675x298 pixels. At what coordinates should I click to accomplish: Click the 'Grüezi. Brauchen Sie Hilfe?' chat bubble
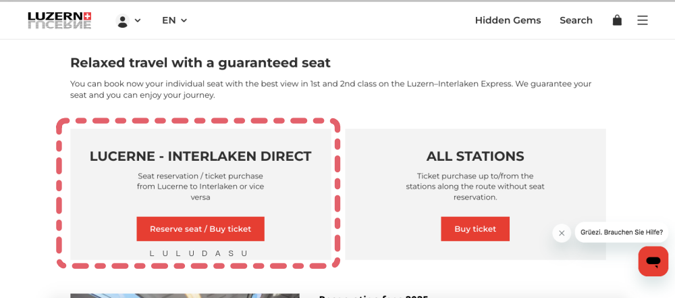(x=622, y=232)
